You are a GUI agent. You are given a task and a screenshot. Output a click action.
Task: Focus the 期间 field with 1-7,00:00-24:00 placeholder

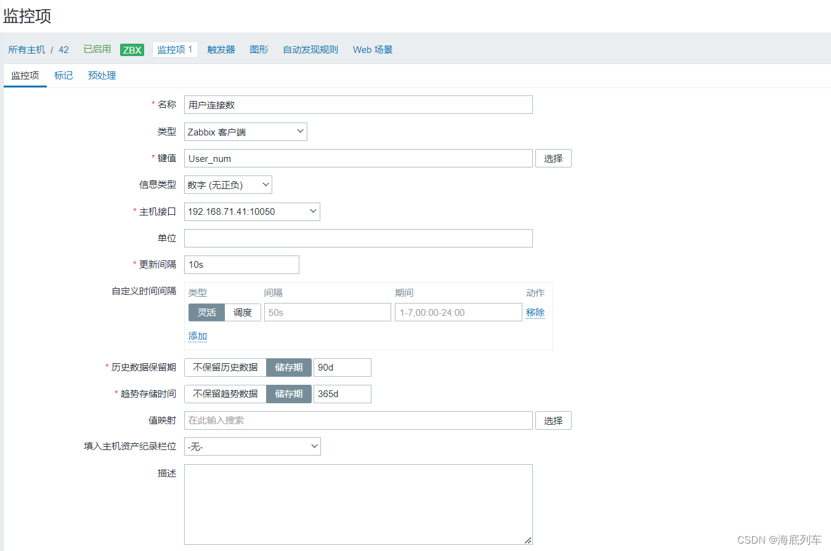[x=458, y=312]
